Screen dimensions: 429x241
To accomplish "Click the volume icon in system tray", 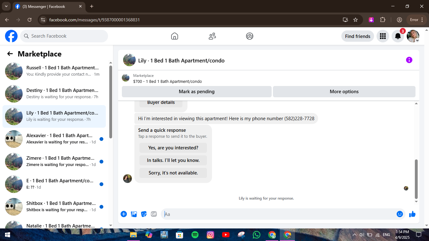I will tap(361, 235).
